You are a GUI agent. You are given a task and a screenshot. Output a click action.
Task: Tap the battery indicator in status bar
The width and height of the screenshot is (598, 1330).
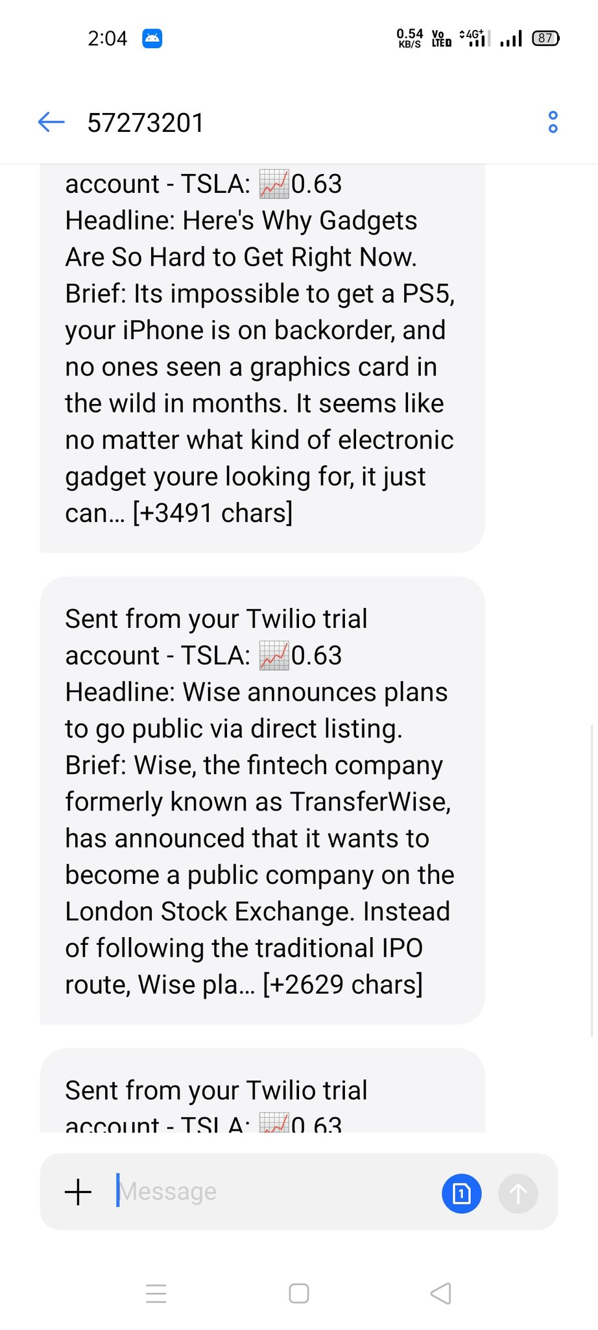545,38
